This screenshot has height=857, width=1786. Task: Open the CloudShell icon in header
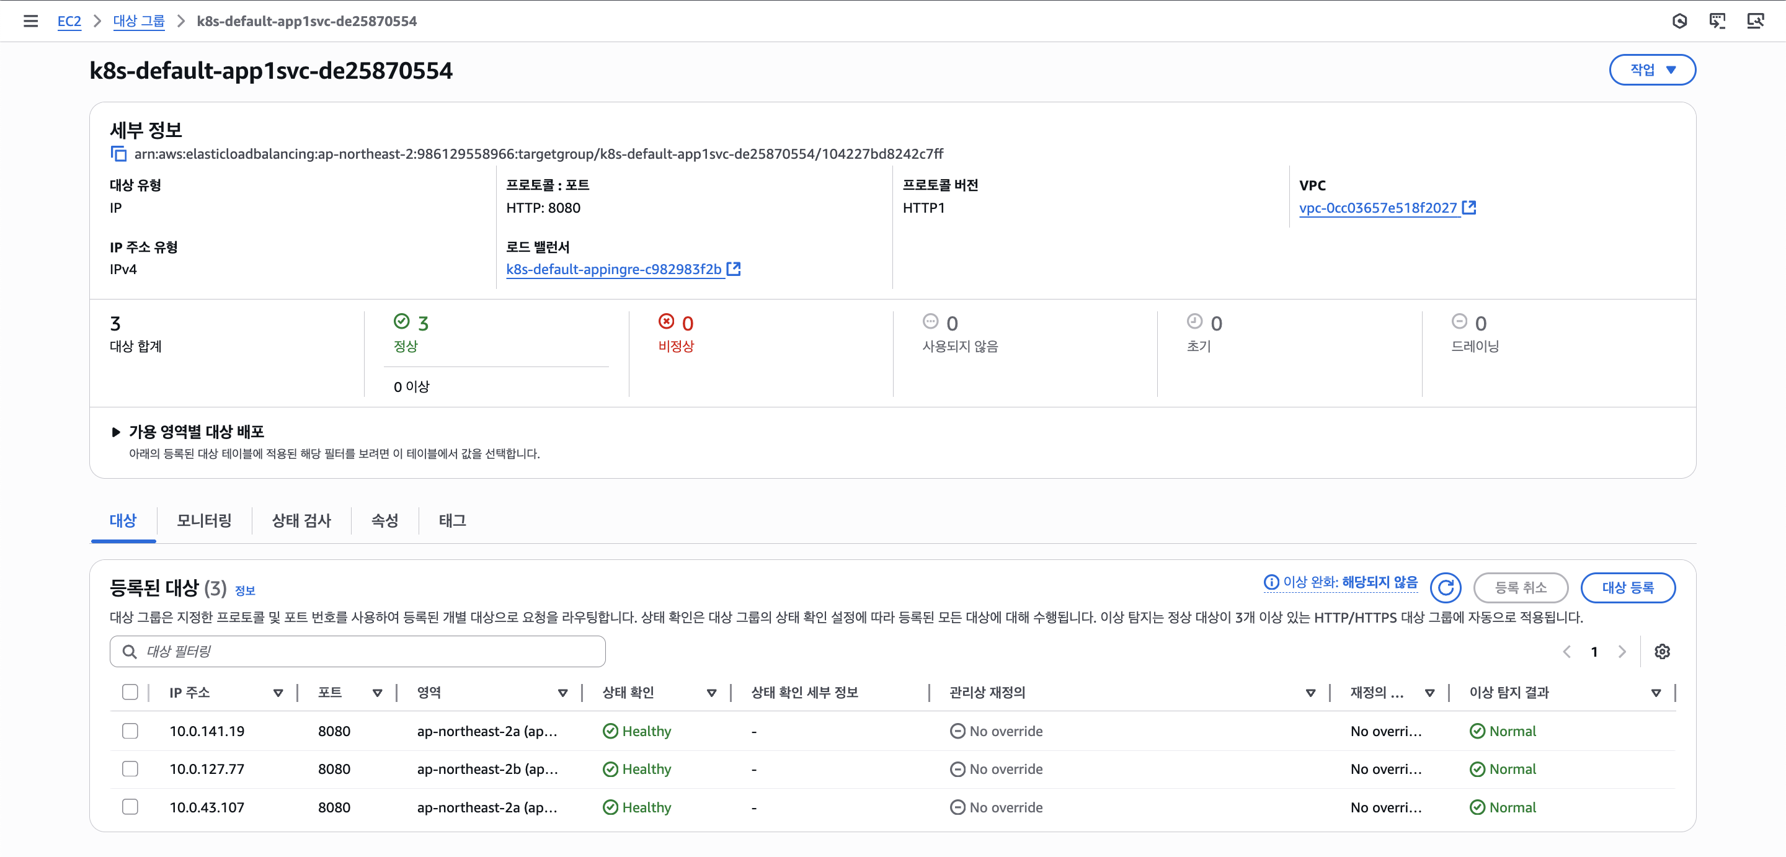[1717, 21]
